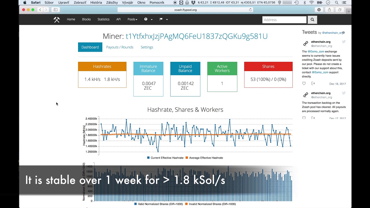This screenshot has width=370, height=208.
Task: Reload the page from the address bar
Action: [x=250, y=10]
